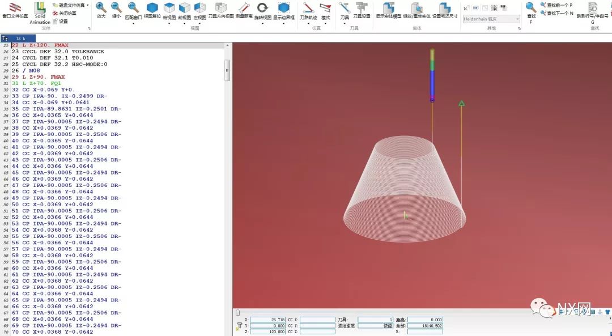This screenshot has width=612, height=336.
Task: Click the code editor scroll-up arrow
Action: (228, 46)
